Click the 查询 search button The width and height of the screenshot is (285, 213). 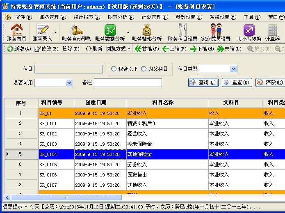point(203,82)
